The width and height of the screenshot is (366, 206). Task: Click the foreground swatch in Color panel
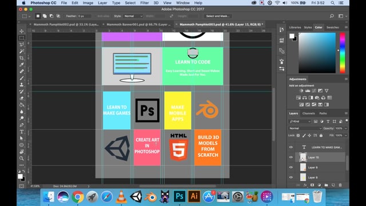coord(292,36)
